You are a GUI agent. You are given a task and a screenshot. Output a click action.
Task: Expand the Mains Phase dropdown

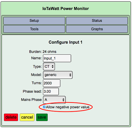click(x=54, y=100)
